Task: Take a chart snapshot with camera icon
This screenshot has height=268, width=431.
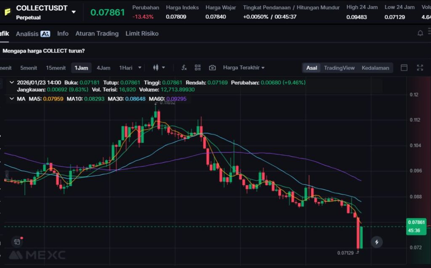Action: [x=212, y=68]
